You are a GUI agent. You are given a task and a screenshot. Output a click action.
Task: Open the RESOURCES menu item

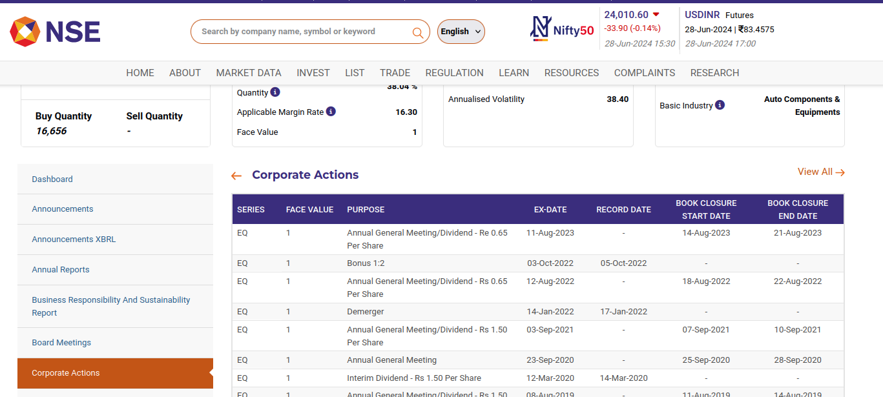click(571, 72)
